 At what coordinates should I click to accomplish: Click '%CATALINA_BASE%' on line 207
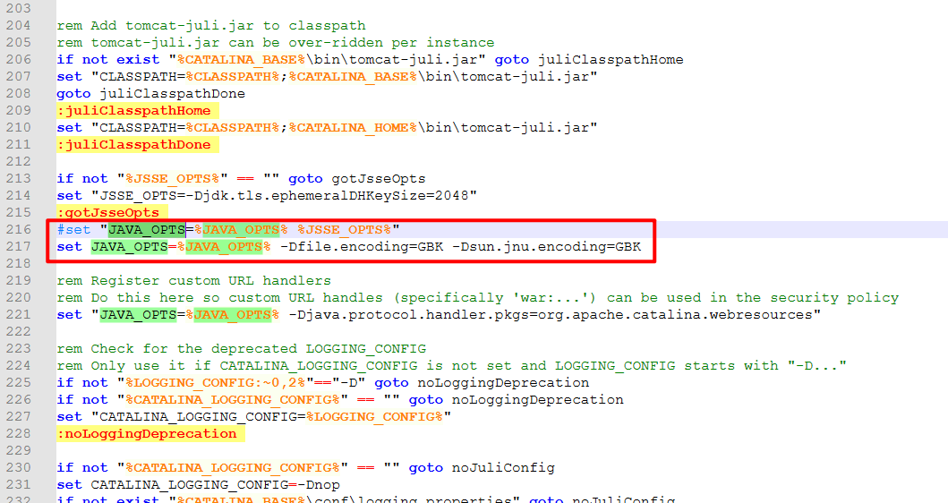353,77
